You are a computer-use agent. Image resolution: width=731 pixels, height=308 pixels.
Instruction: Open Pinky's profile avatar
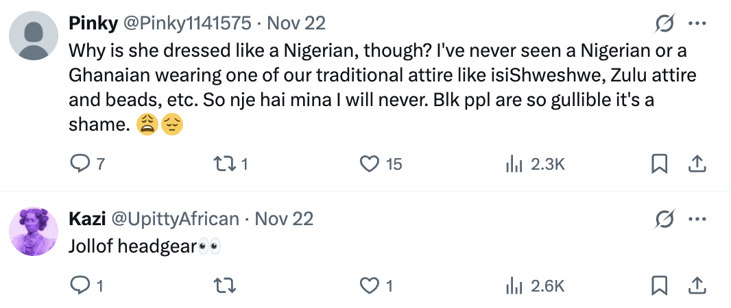(34, 36)
